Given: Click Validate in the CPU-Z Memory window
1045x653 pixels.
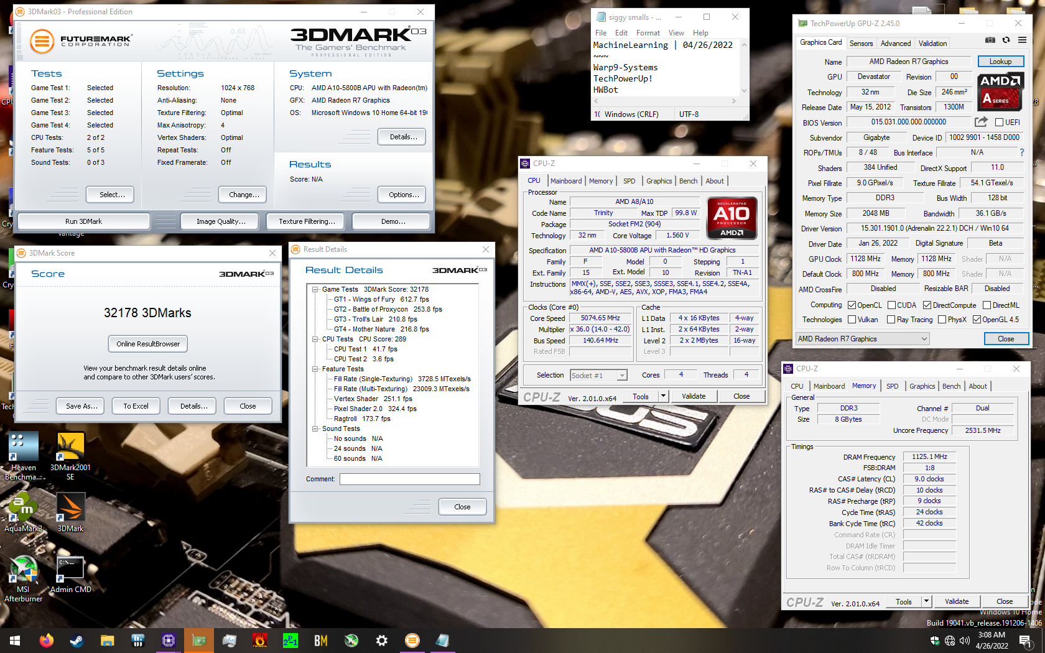Looking at the screenshot, I should pos(957,601).
